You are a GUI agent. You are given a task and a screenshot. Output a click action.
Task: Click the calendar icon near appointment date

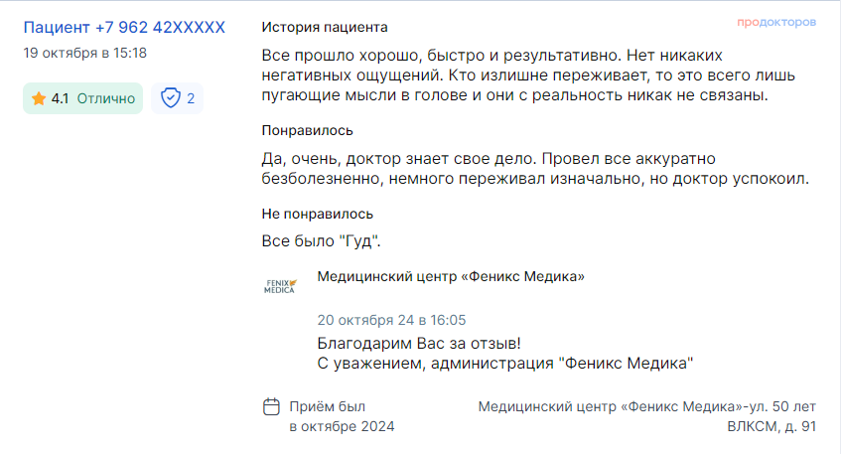point(271,406)
